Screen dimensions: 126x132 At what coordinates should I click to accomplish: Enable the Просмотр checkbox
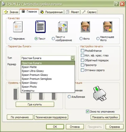[x=82, y=65]
